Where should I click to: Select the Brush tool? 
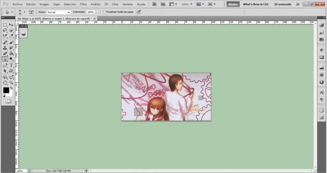point(11,42)
